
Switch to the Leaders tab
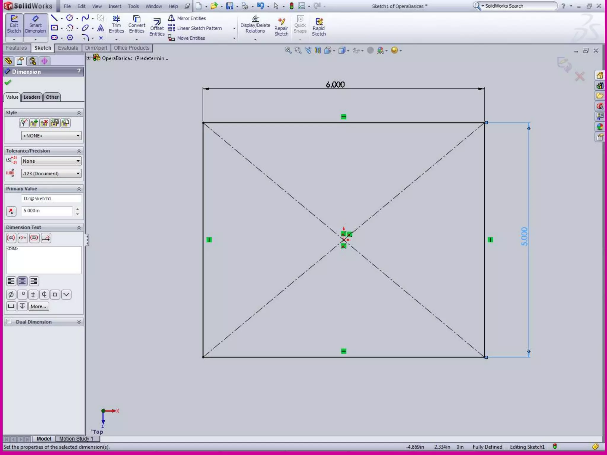click(32, 97)
